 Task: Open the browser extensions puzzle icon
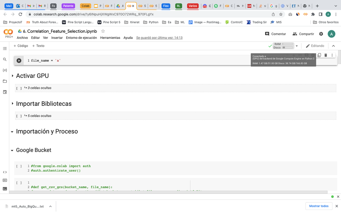pyautogui.click(x=313, y=14)
